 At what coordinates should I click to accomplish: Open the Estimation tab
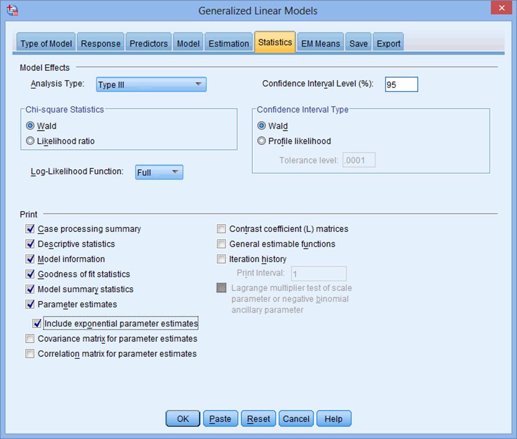(x=228, y=43)
